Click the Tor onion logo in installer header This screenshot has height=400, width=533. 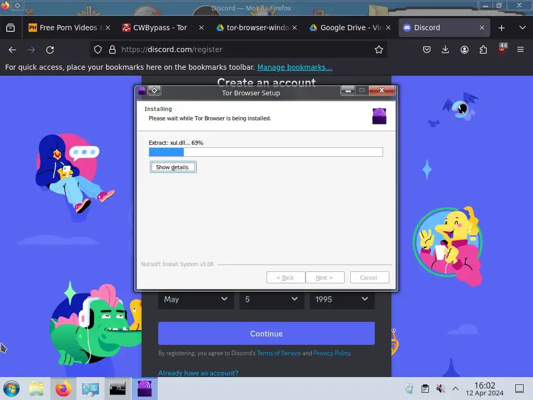point(379,116)
